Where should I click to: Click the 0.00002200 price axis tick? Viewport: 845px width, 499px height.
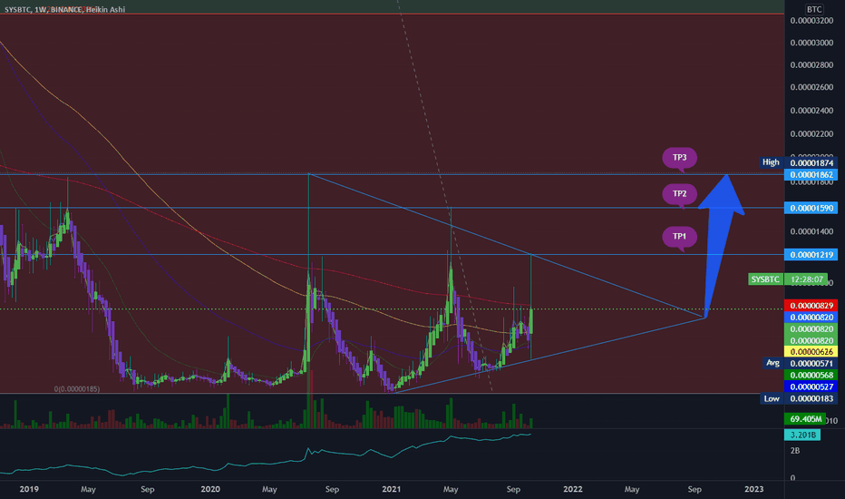(811, 134)
